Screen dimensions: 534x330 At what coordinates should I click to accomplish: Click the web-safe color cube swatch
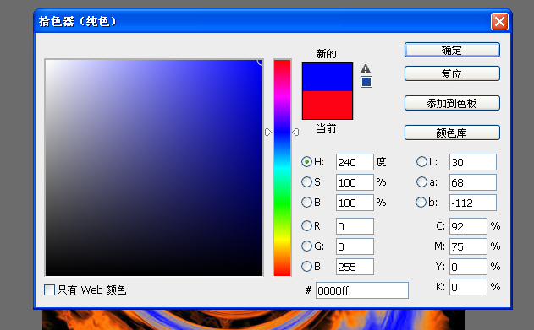click(366, 82)
